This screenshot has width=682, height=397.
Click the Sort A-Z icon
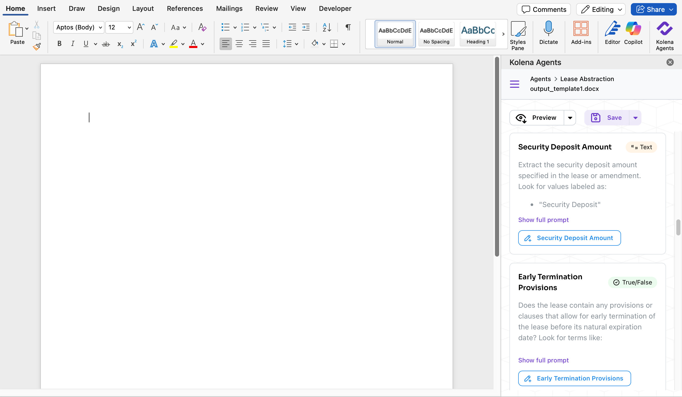(x=327, y=27)
